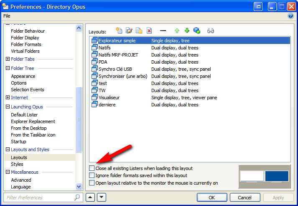Viewport: 298px width, 206px height.
Task: Collapse the Miscellaneous section
Action: [x=8, y=172]
